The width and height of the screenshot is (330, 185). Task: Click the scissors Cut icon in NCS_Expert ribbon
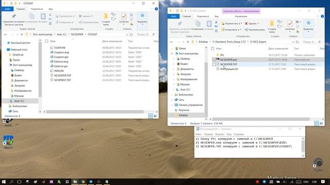click(x=216, y=22)
